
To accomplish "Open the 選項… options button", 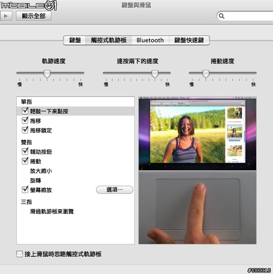I will [115, 190].
